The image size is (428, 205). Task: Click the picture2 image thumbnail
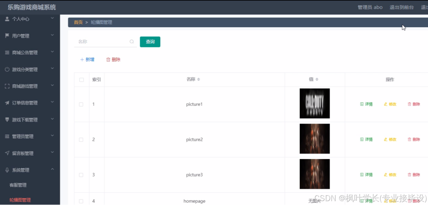click(x=315, y=139)
